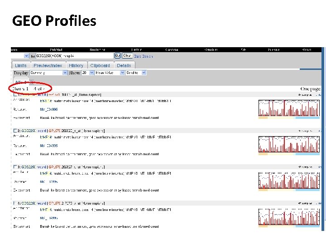This screenshot has width=326, height=245.
Task: Click the experiment description text in result 4
Action: point(99,226)
